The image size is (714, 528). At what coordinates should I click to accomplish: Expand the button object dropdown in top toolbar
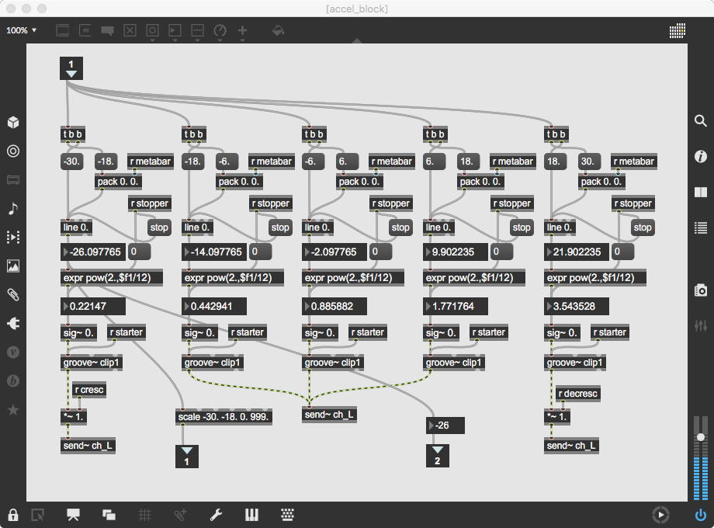(x=153, y=40)
